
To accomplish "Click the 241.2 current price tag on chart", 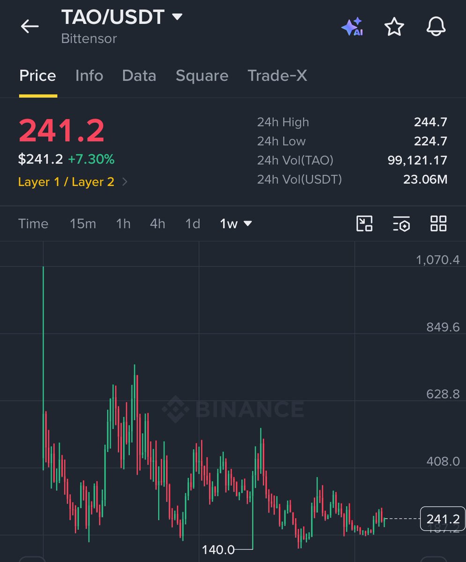I will tap(443, 519).
